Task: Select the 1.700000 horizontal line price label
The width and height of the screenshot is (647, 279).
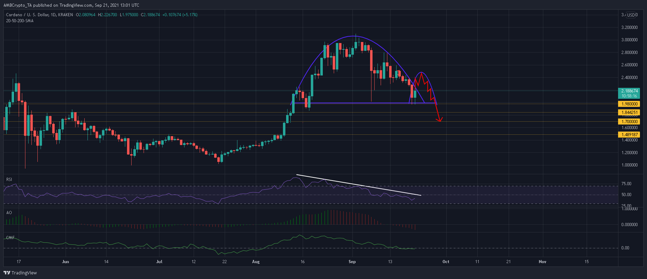Action: click(x=630, y=122)
